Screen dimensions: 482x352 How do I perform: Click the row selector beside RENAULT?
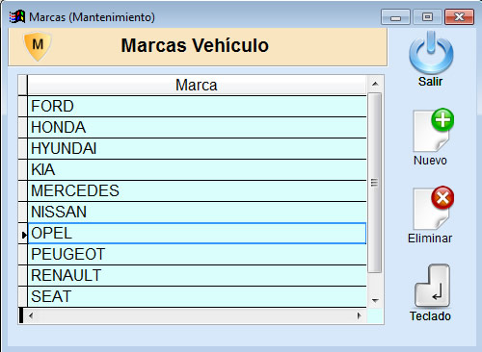click(x=23, y=275)
